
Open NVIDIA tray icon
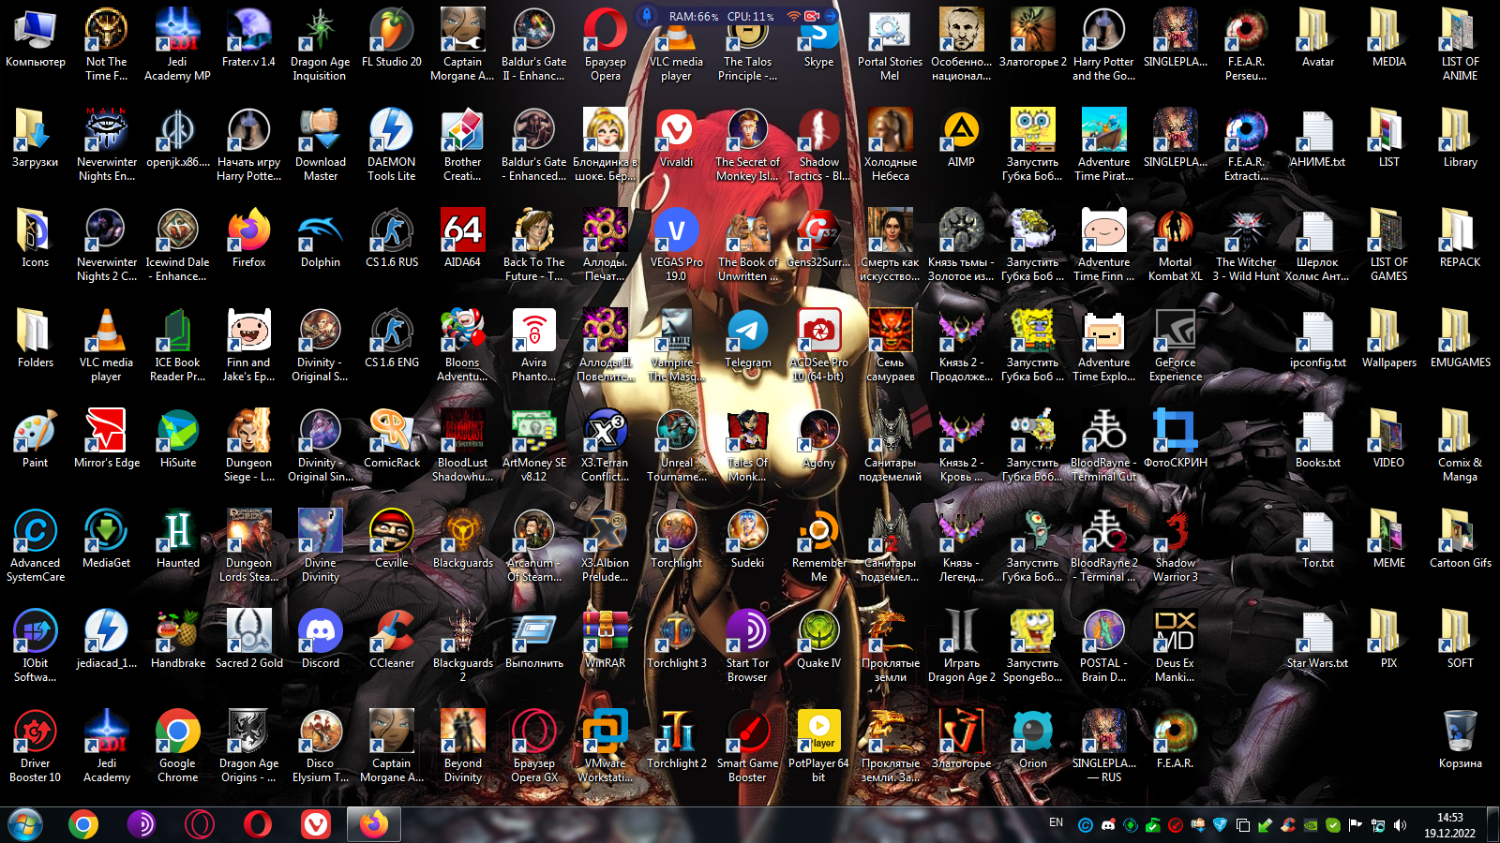(x=1310, y=825)
